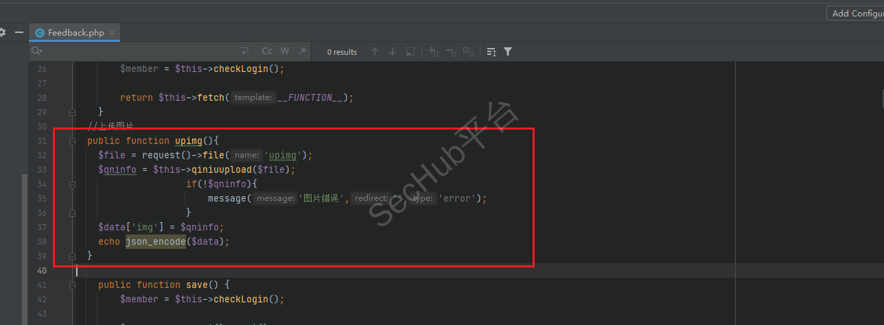This screenshot has width=884, height=325.
Task: Collapse the upimg function fold marker
Action: (x=72, y=141)
